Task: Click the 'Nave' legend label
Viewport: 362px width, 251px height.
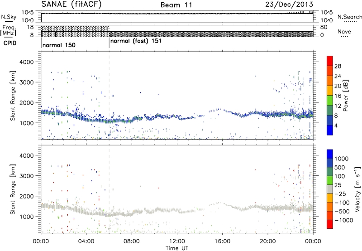Action: (x=344, y=32)
